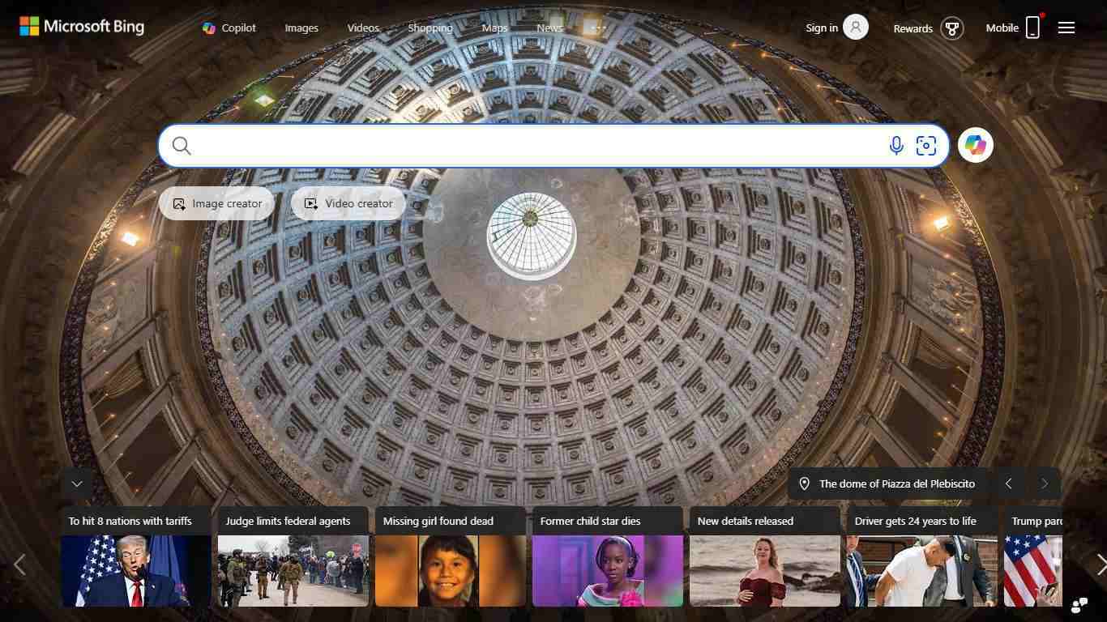The image size is (1107, 622).
Task: Collapse the news strip with the down chevron
Action: 77,484
